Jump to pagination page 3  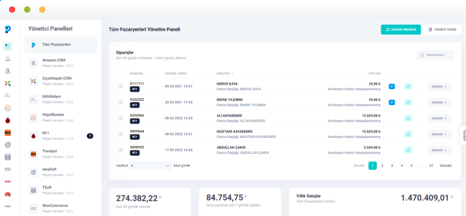coord(392,166)
